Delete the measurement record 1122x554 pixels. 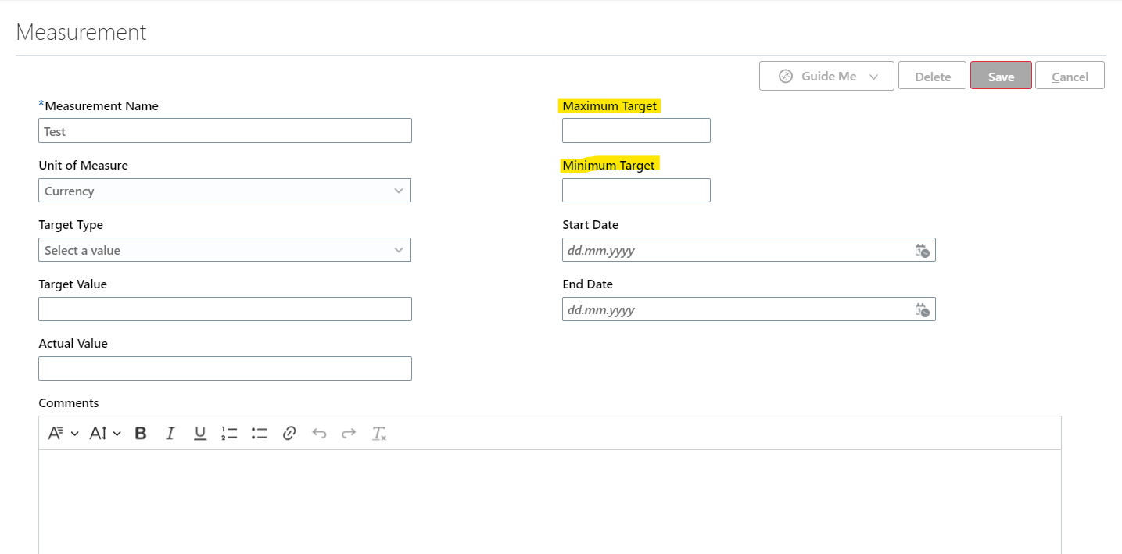tap(932, 75)
